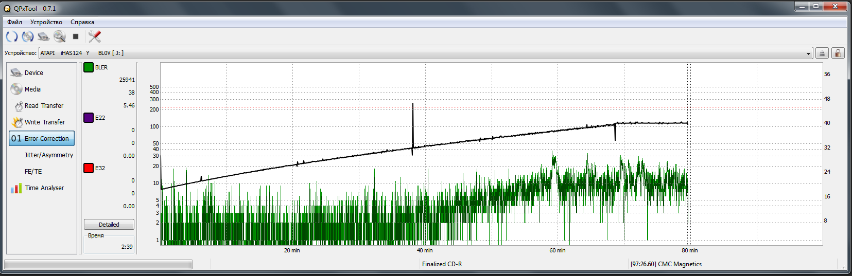Toggle the drive tray lock padlock
This screenshot has height=276, width=852.
point(838,53)
